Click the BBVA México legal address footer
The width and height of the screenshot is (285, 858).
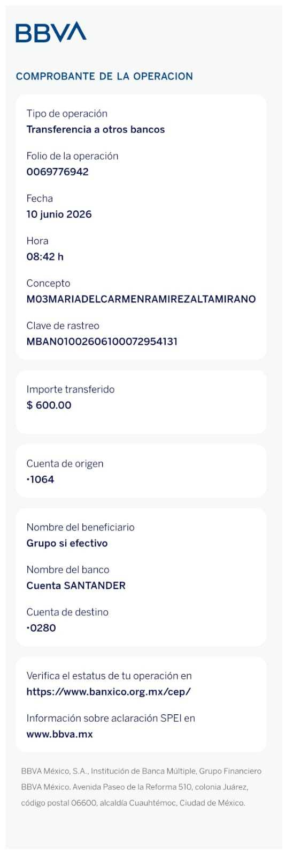[x=141, y=787]
